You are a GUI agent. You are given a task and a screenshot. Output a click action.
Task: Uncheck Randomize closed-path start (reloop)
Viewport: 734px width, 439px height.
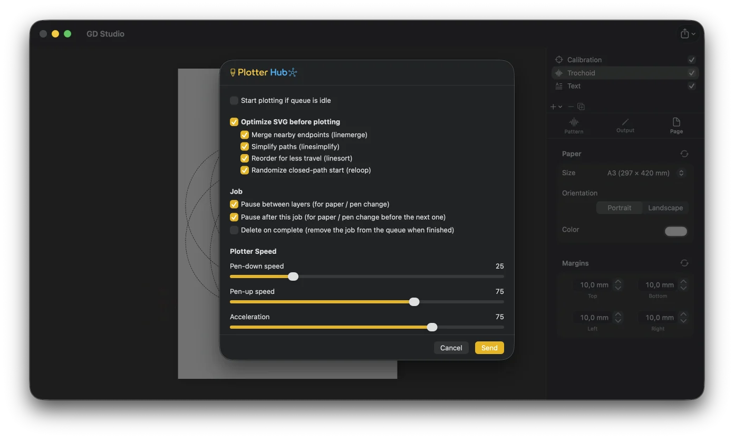point(245,170)
